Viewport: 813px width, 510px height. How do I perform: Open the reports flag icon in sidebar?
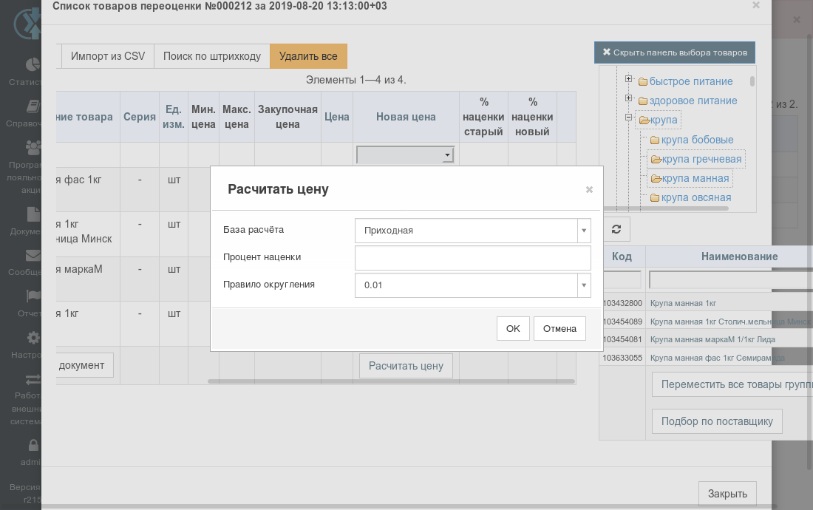click(x=33, y=296)
